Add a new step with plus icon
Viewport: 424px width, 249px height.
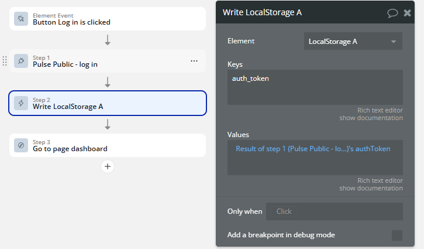click(108, 166)
